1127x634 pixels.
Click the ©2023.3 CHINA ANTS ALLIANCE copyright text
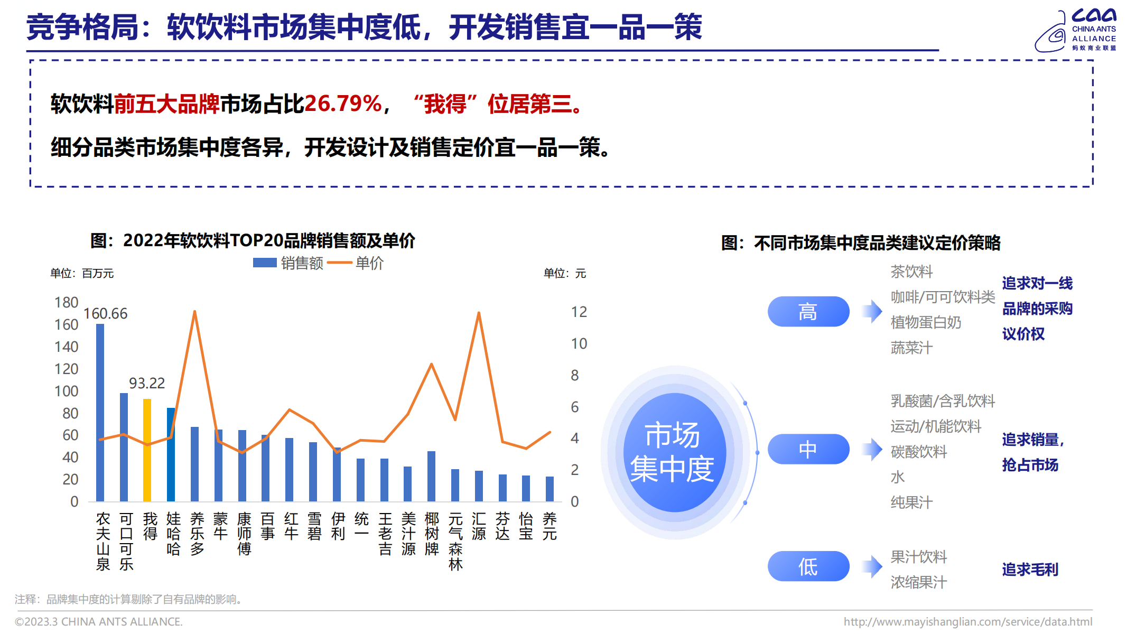point(99,622)
